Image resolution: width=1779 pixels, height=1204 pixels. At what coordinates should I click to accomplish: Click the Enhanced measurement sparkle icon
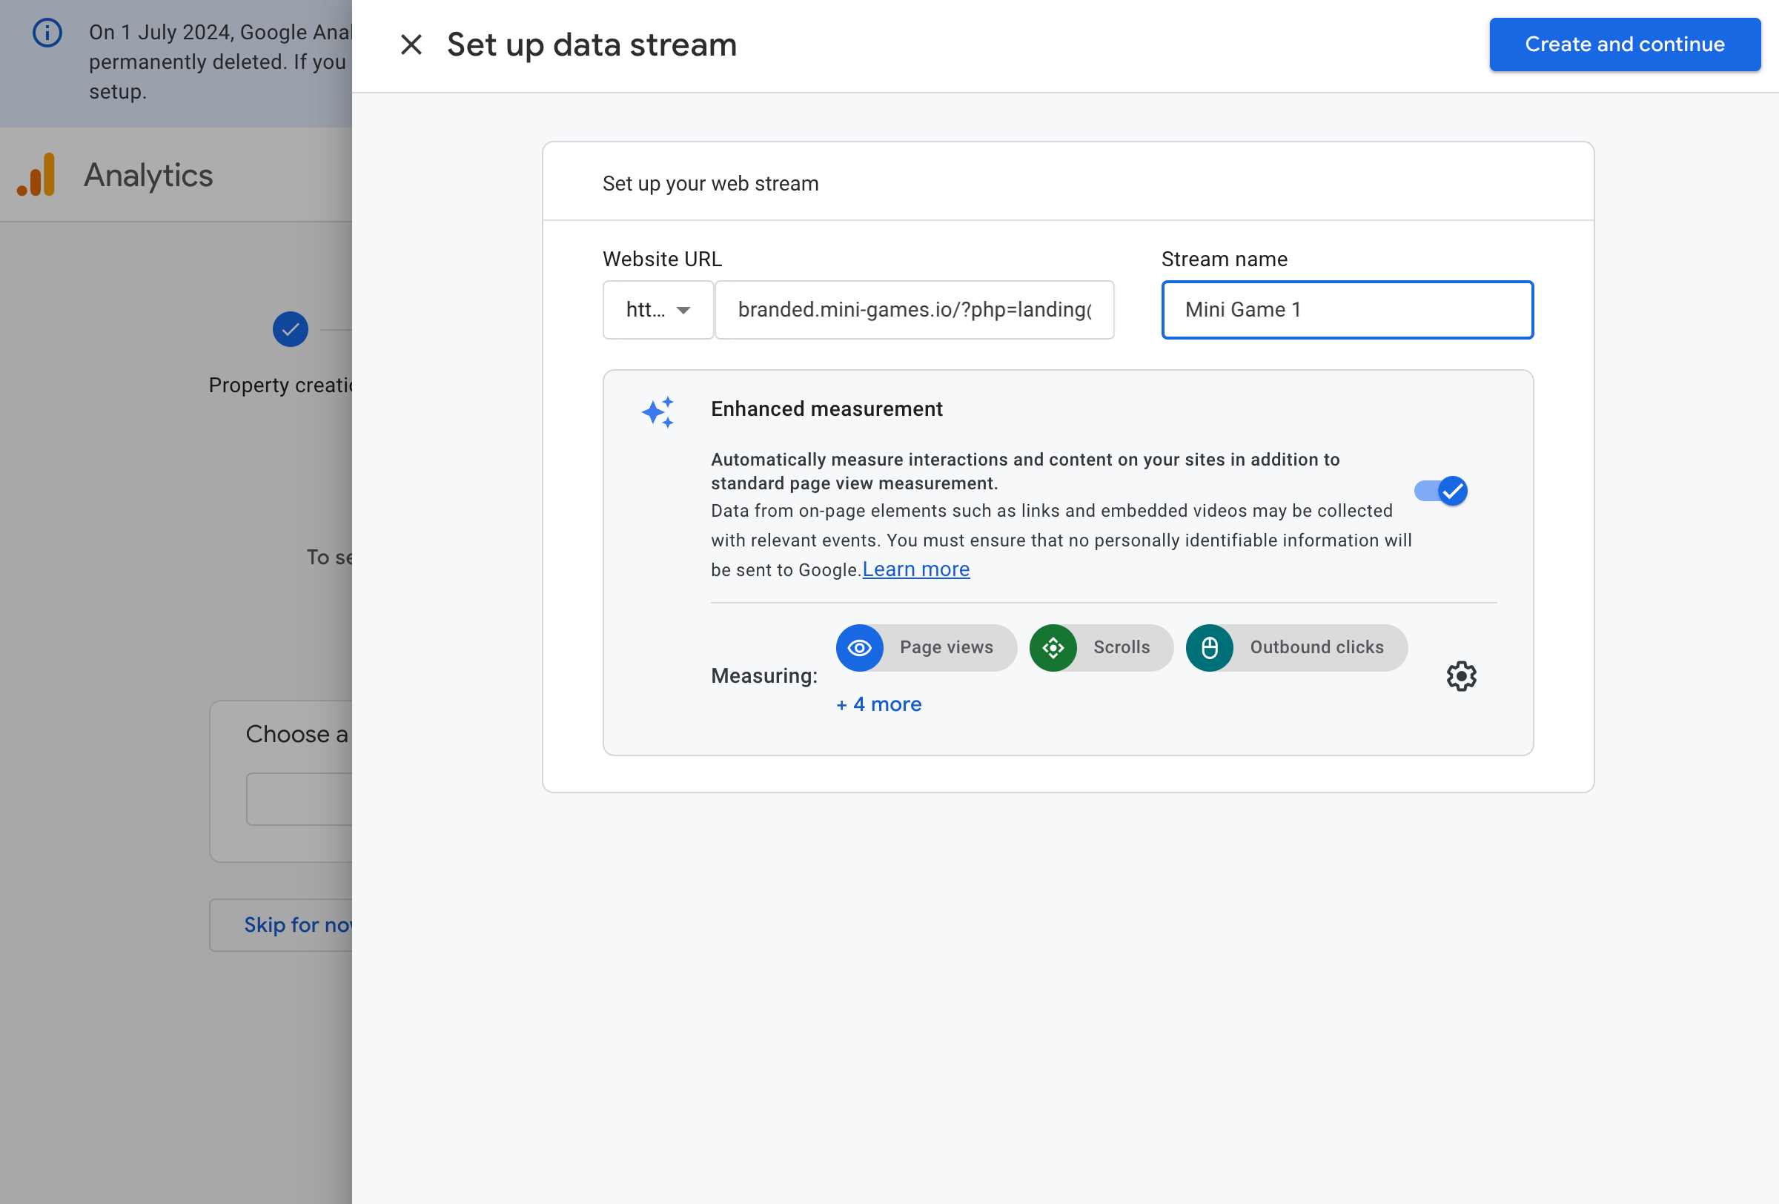[657, 411]
